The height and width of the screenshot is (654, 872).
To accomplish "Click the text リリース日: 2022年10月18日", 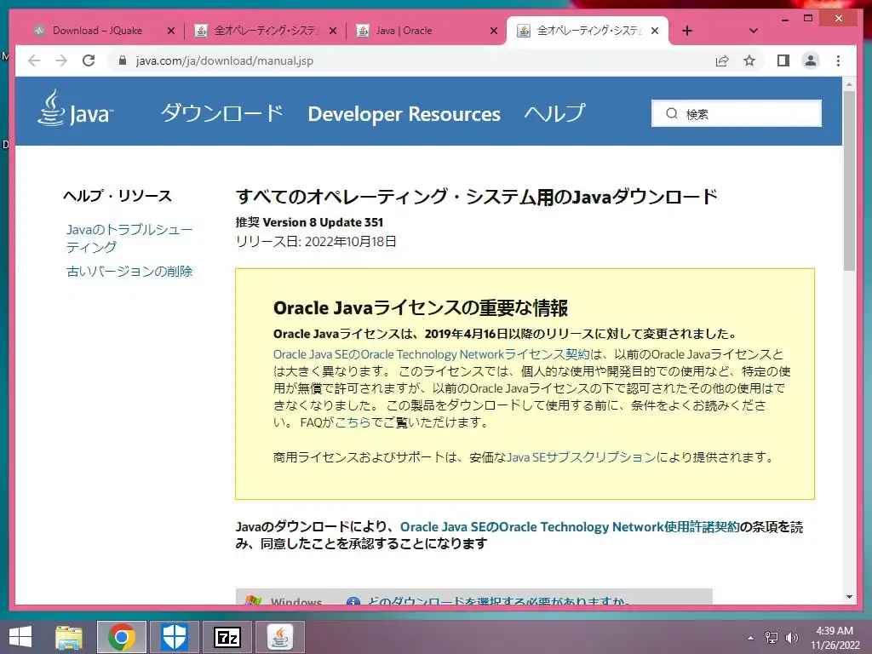I will pyautogui.click(x=316, y=241).
